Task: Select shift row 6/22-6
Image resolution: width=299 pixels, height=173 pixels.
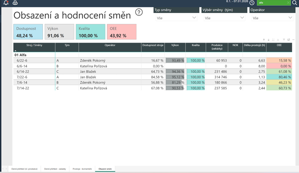Action: tap(153, 60)
